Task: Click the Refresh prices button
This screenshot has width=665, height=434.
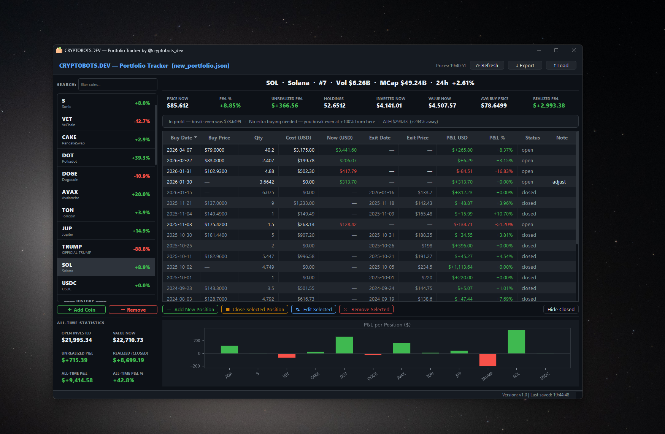Action: pyautogui.click(x=487, y=65)
